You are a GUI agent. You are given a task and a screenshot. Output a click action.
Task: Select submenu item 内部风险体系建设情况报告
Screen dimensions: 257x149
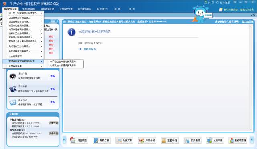(63, 66)
